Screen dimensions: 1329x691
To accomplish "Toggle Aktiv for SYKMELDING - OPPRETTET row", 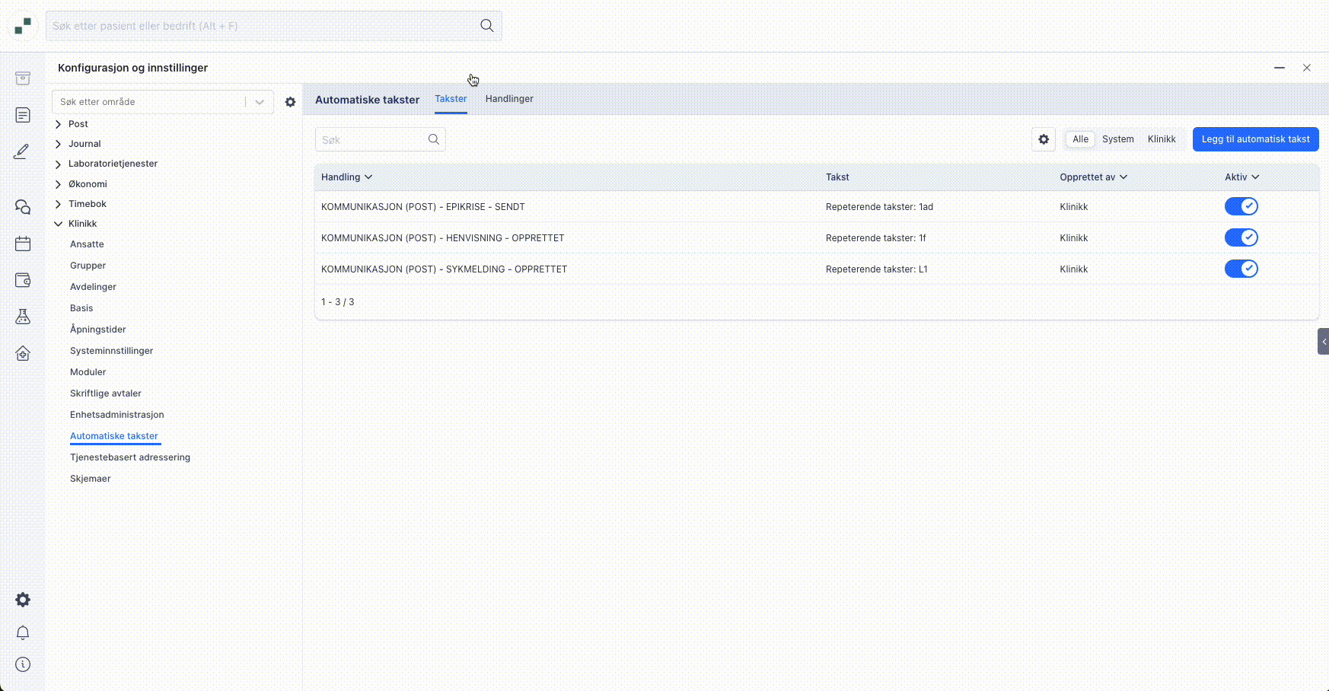I will (1241, 269).
